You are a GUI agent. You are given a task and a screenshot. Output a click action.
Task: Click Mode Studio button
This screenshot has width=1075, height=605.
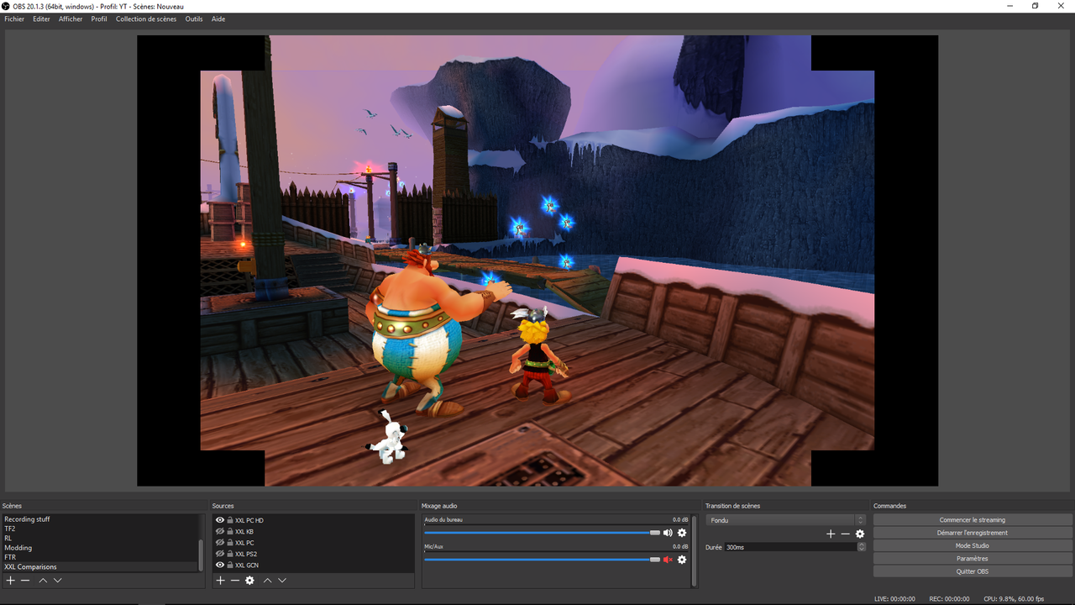(x=973, y=545)
